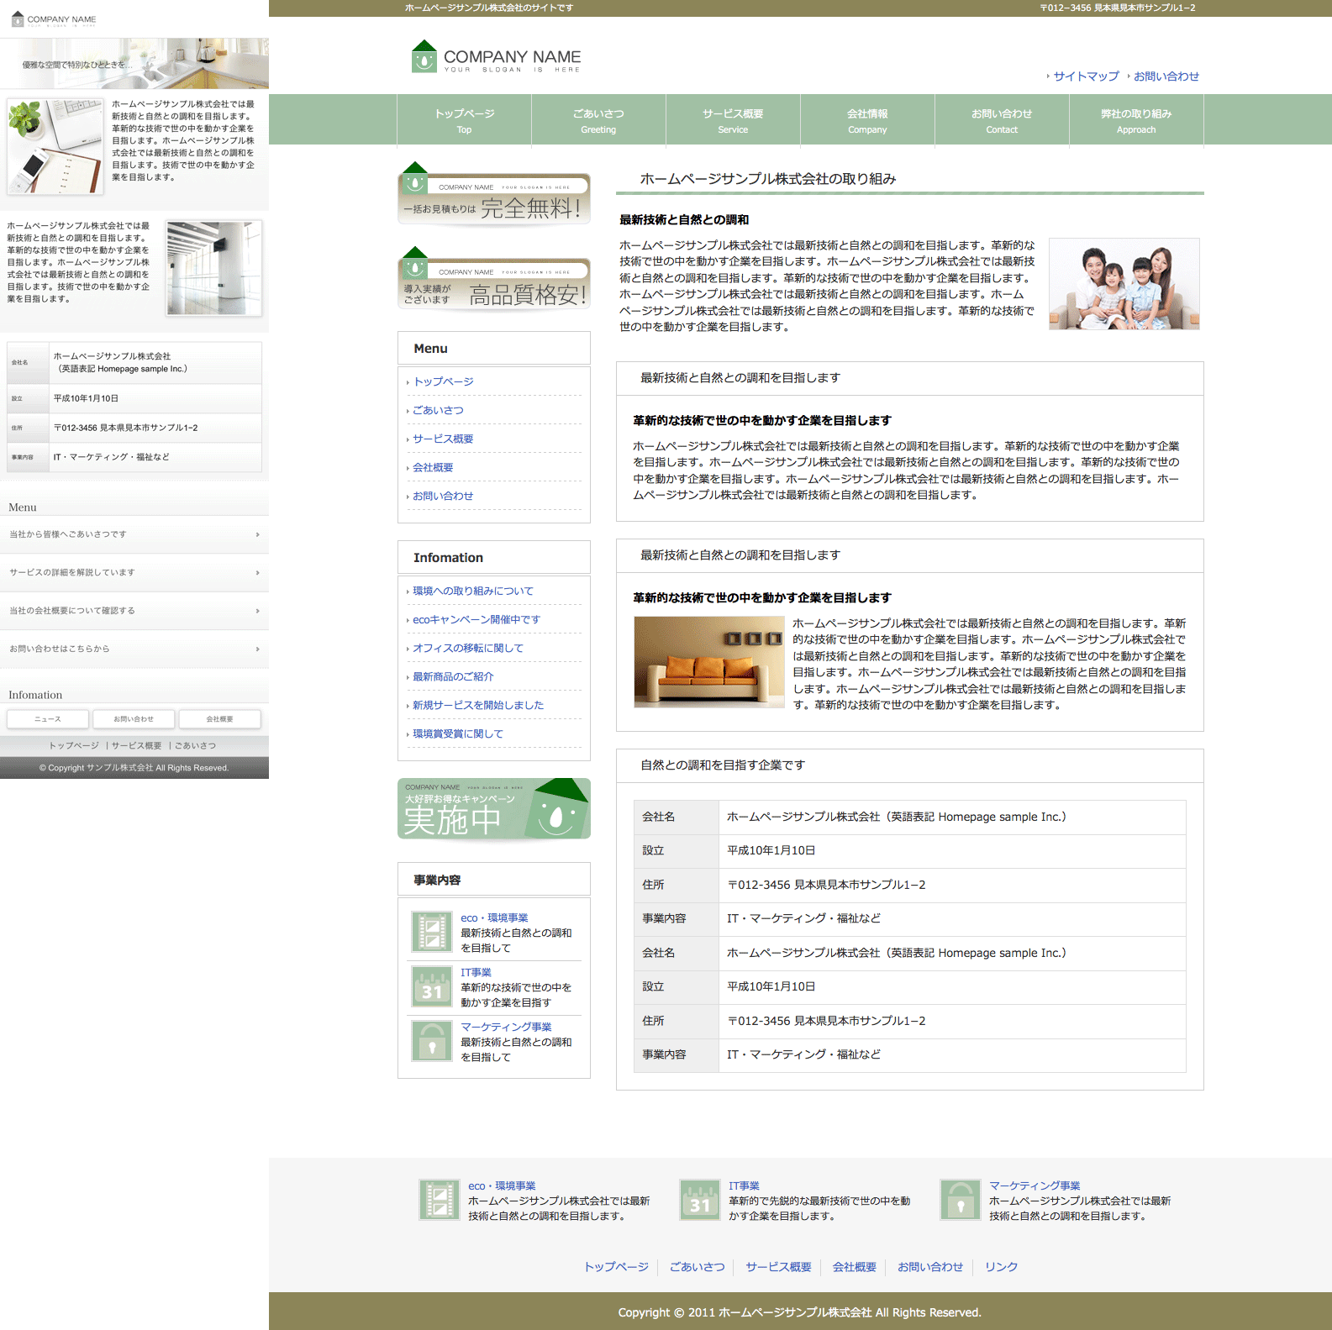The image size is (1332, 1330).
Task: Click the footer マーケティング事業 lock icon
Action: pos(961,1200)
